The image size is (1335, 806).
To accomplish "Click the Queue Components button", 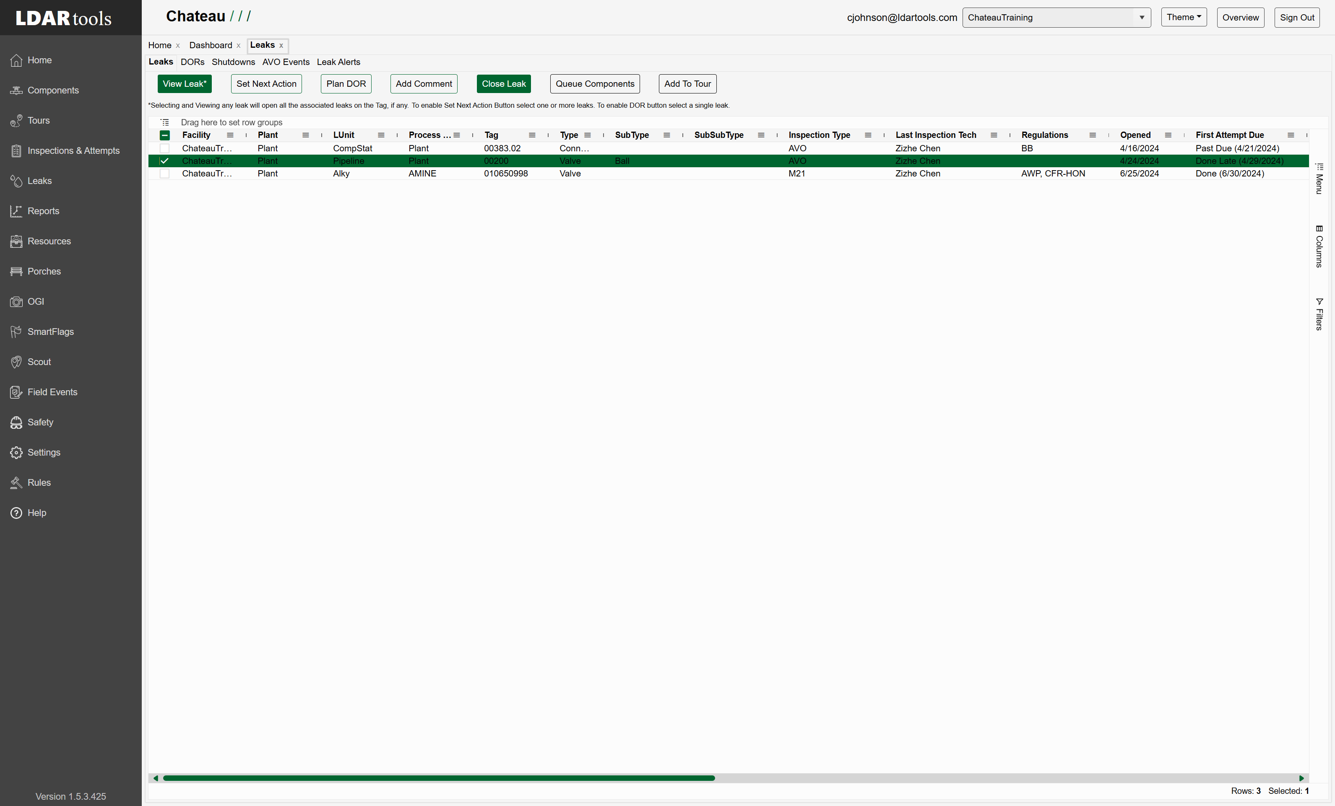I will click(595, 84).
